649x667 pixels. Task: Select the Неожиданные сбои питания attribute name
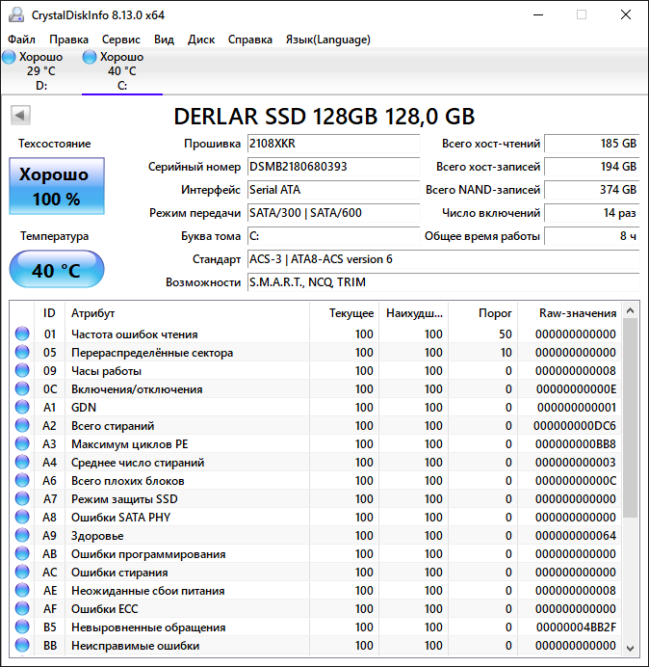click(148, 591)
